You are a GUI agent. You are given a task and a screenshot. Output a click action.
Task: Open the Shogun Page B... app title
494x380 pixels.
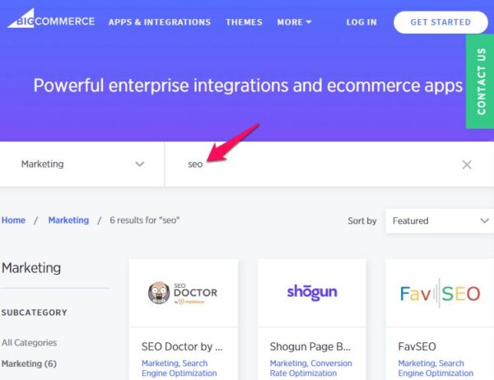coord(310,346)
